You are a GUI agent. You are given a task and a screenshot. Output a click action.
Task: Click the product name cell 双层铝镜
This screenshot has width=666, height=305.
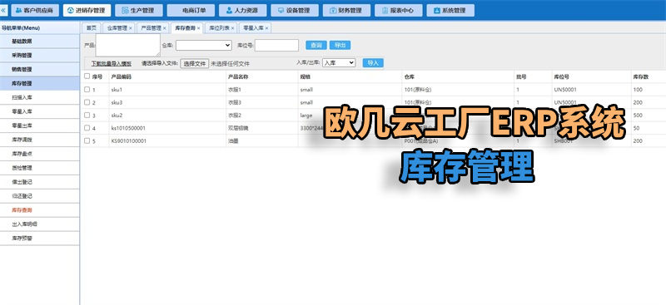(x=238, y=128)
